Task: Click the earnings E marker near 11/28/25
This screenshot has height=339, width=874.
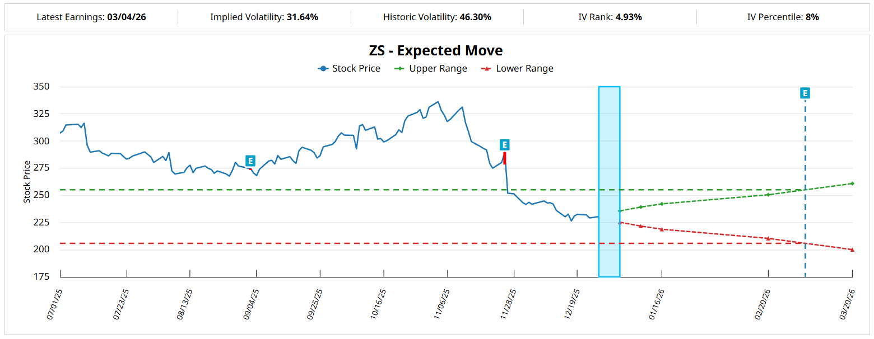Action: coord(504,145)
